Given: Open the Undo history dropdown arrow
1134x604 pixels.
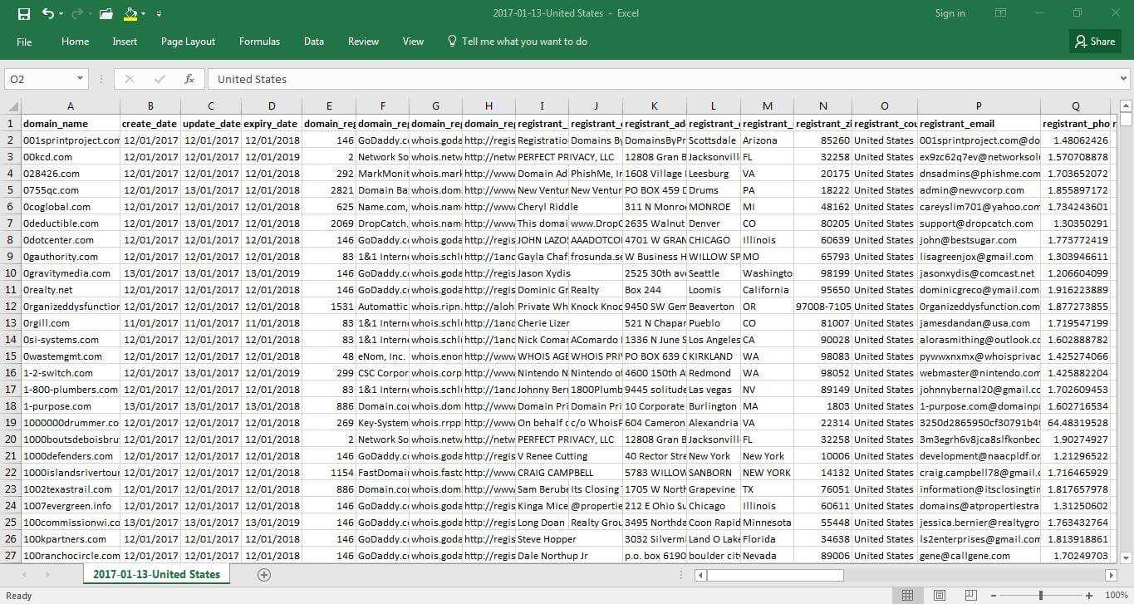Looking at the screenshot, I should pyautogui.click(x=61, y=14).
